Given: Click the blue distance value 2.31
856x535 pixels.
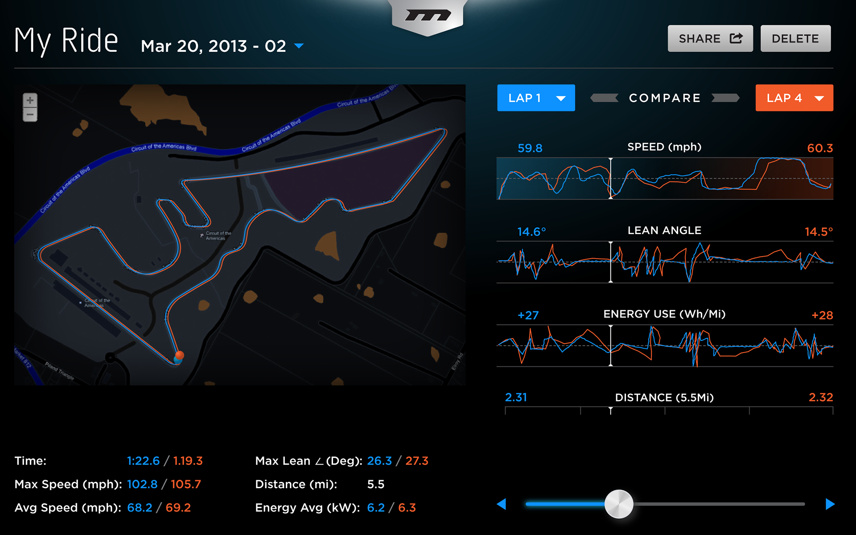Looking at the screenshot, I should (x=516, y=397).
